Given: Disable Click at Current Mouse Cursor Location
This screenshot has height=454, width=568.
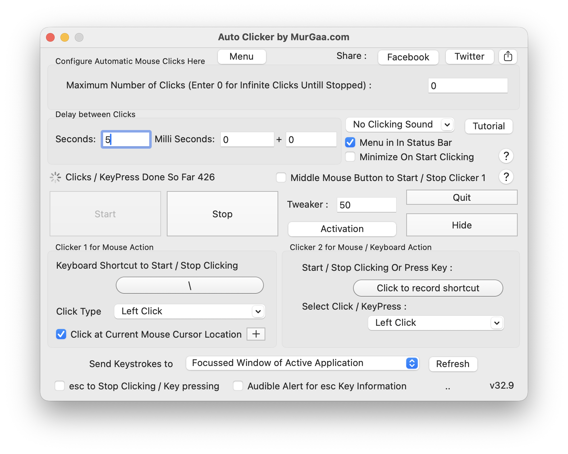Looking at the screenshot, I should coord(61,334).
